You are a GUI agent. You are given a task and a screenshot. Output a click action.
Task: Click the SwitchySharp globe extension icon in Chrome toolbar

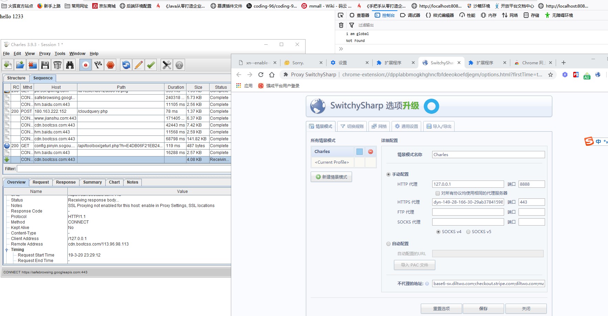(598, 75)
